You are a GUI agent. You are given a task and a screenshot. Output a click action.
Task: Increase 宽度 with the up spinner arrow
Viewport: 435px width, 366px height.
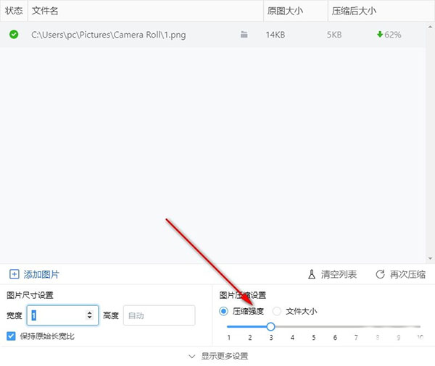coord(90,312)
